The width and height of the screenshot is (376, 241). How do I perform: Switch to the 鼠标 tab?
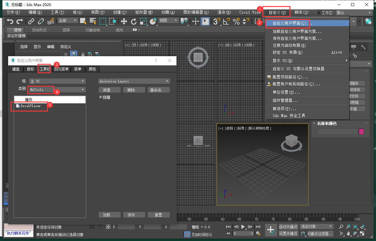30,69
